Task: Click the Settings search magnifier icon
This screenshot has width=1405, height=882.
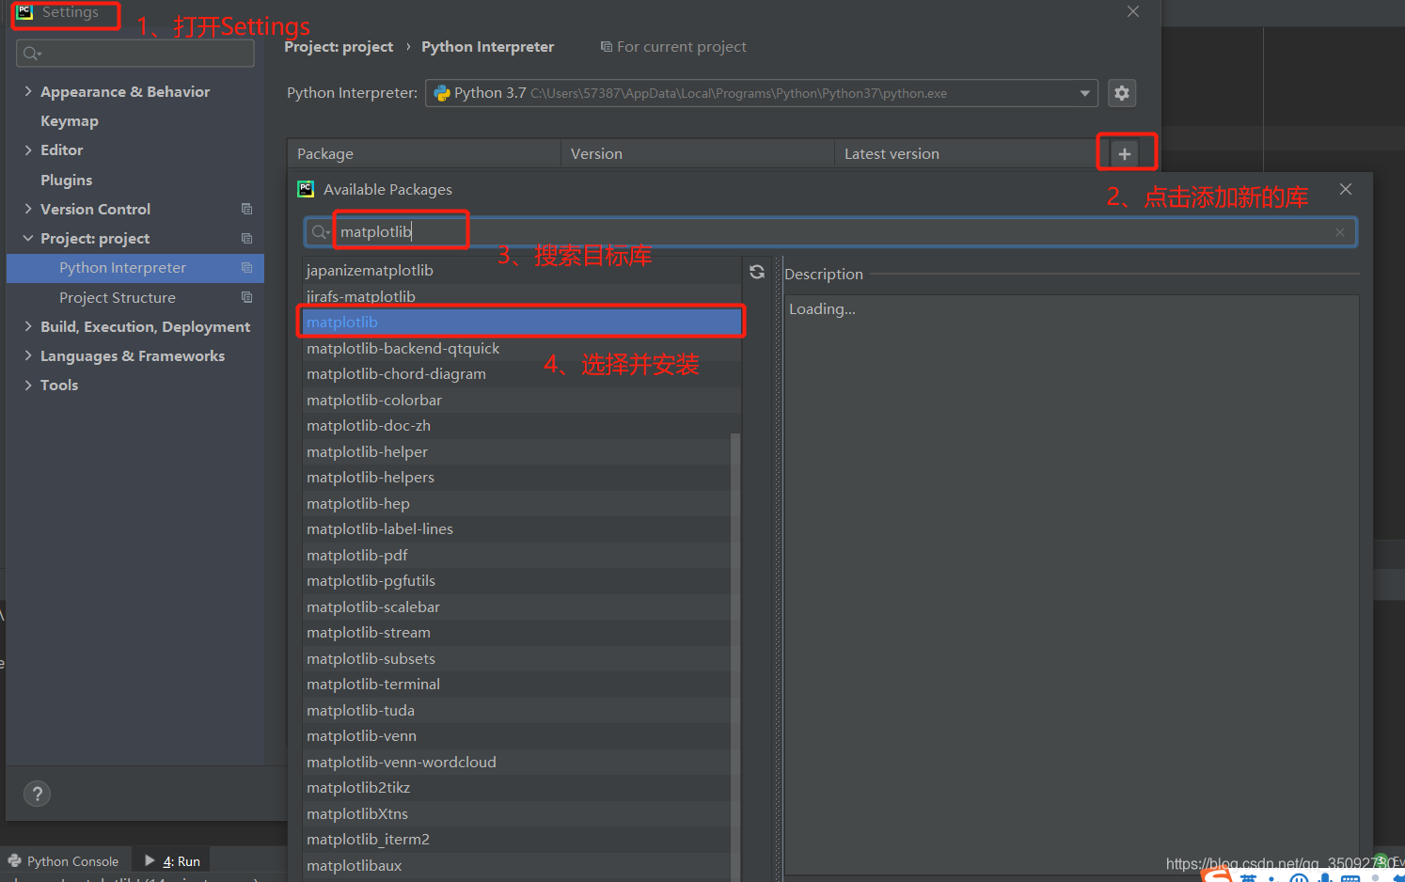Action: [32, 54]
